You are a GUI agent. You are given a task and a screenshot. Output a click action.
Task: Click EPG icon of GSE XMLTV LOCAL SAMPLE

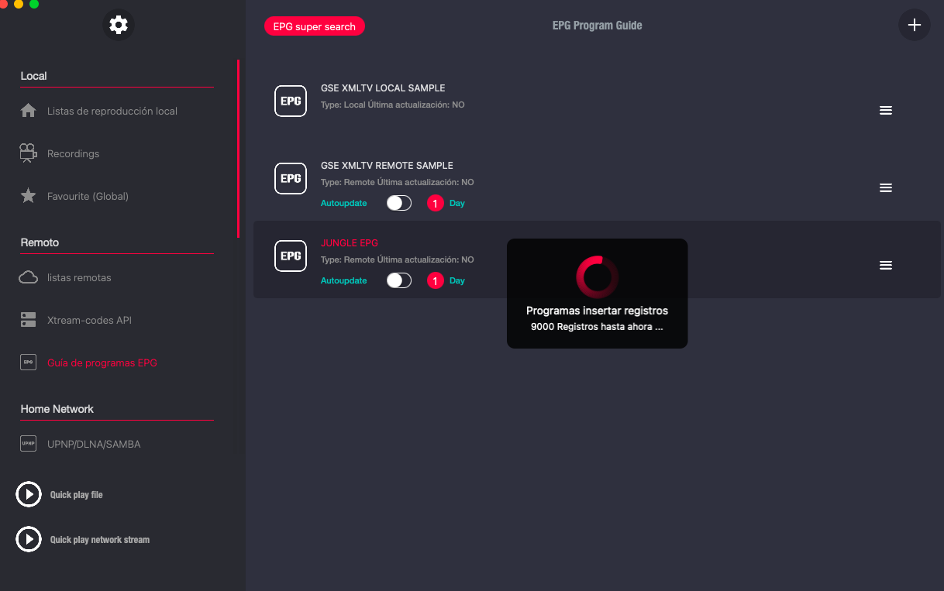coord(291,101)
